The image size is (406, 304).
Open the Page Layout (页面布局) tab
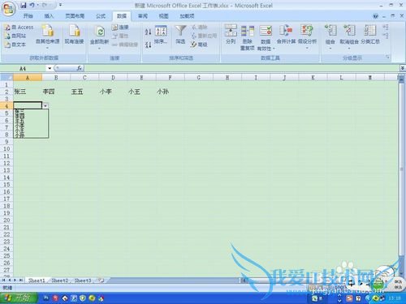75,16
